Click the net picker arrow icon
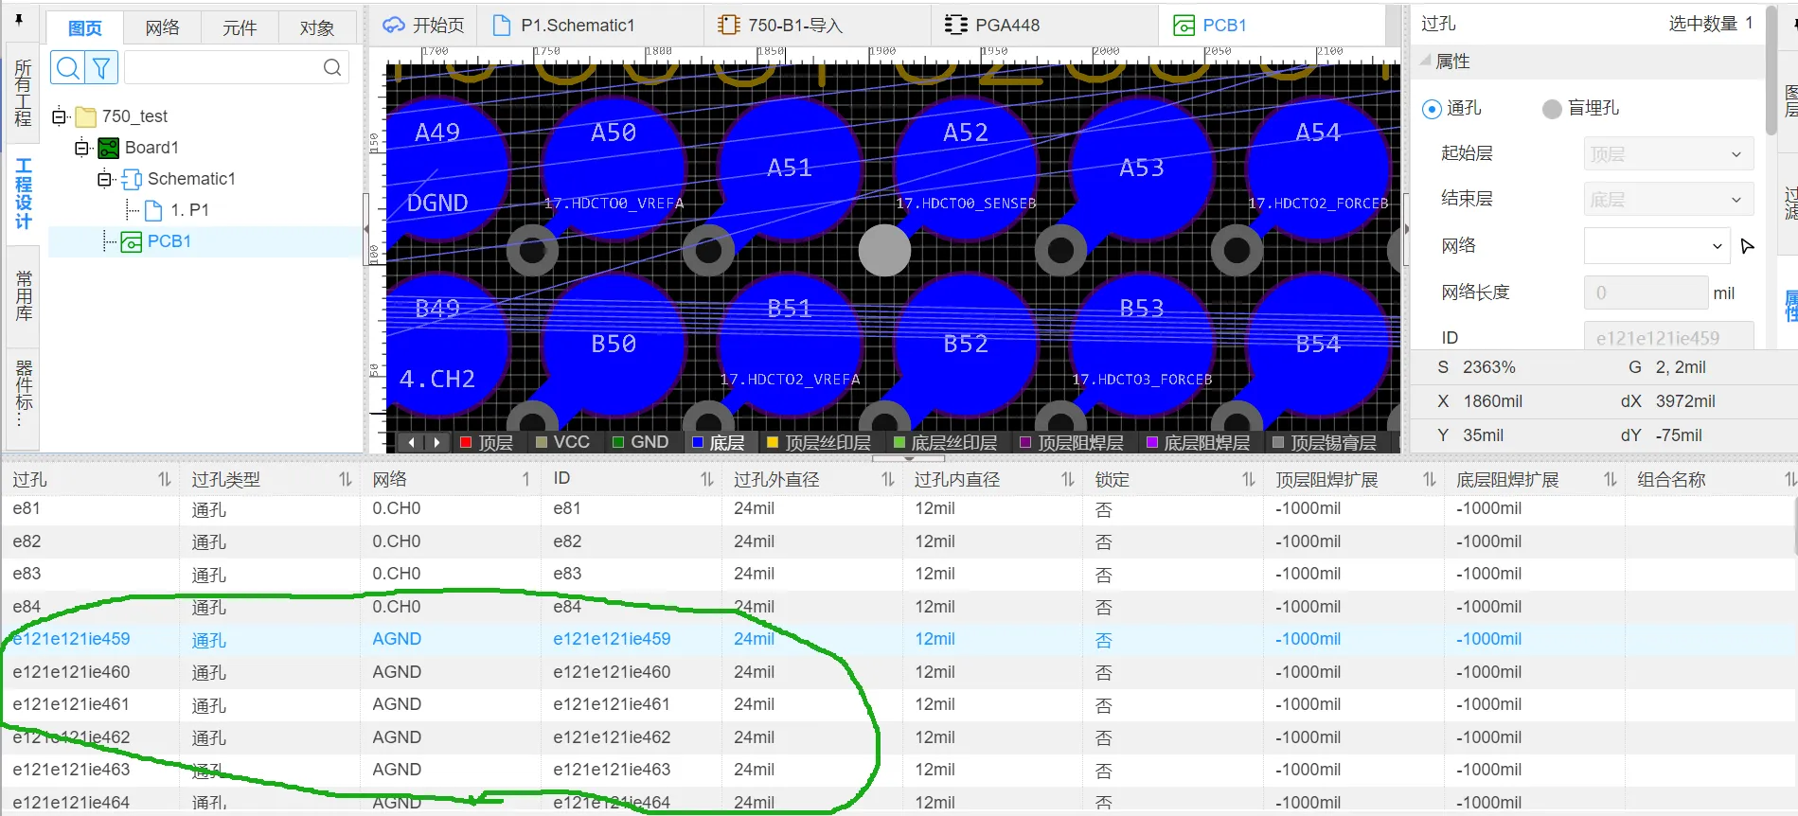Viewport: 1798px width, 816px height. pos(1747,246)
